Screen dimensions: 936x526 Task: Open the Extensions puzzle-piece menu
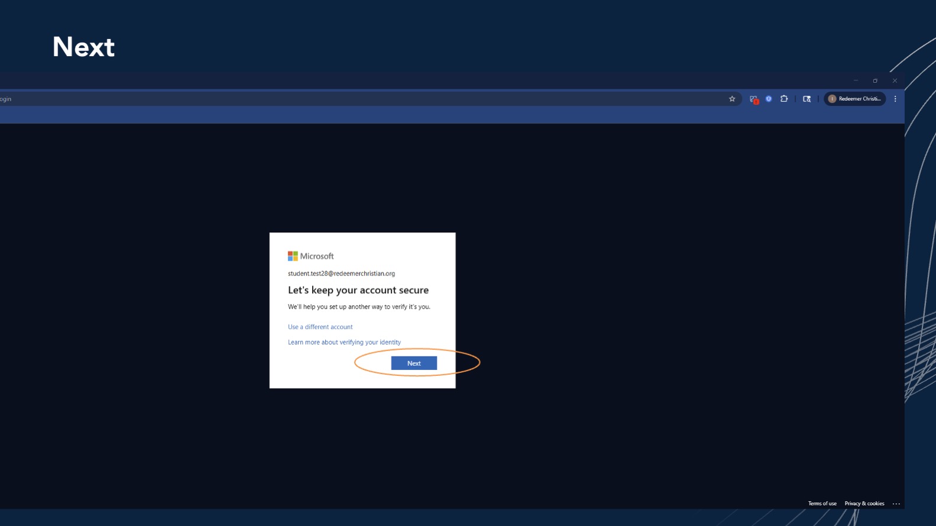pos(784,99)
